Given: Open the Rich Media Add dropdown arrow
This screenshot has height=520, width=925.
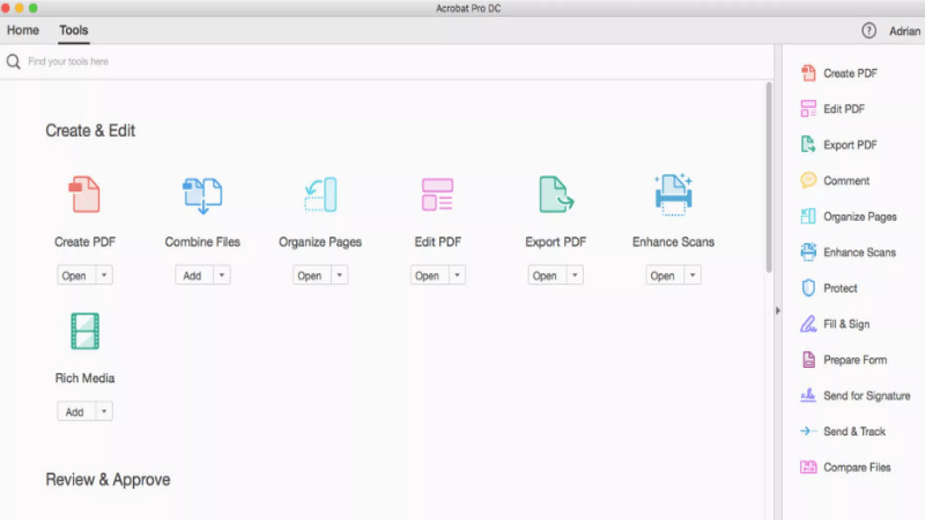Looking at the screenshot, I should 104,412.
